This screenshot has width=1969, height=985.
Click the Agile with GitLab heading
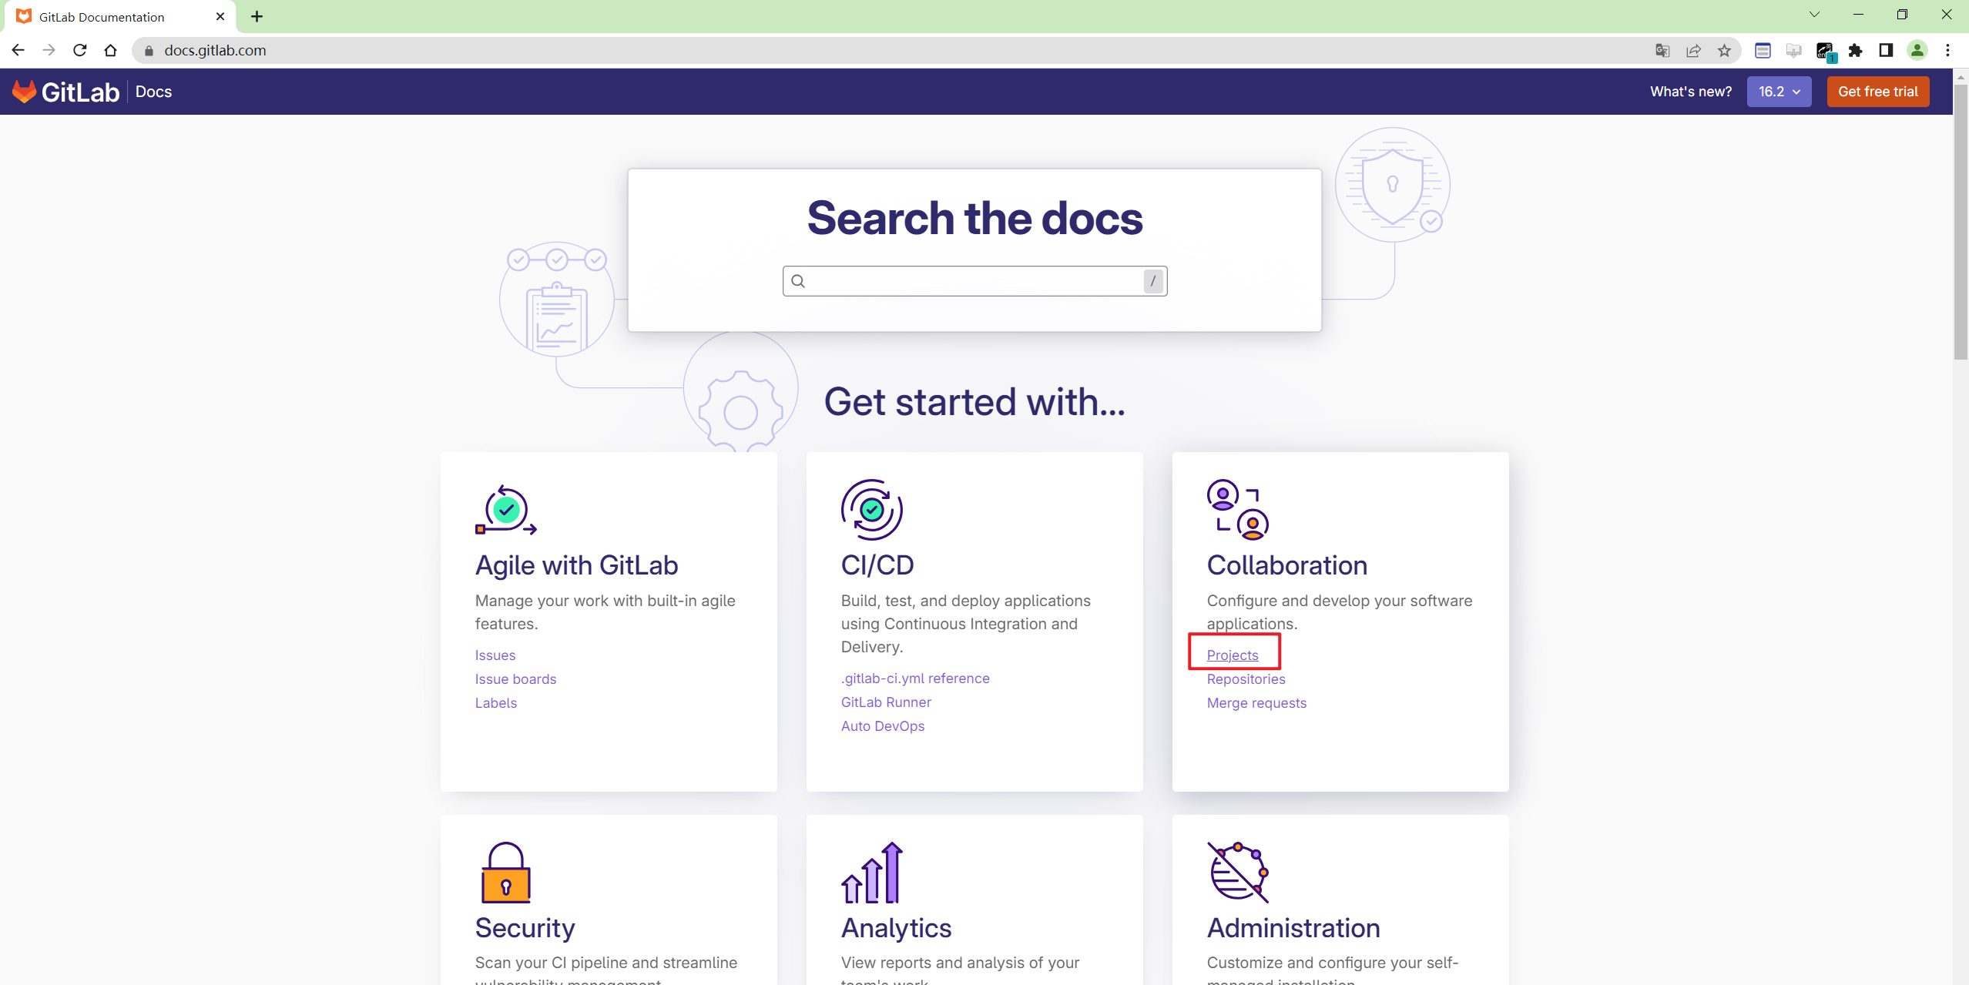click(576, 565)
